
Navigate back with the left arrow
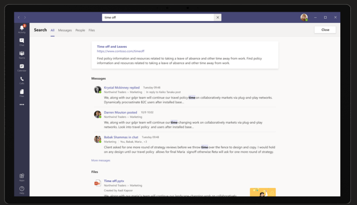click(x=19, y=17)
